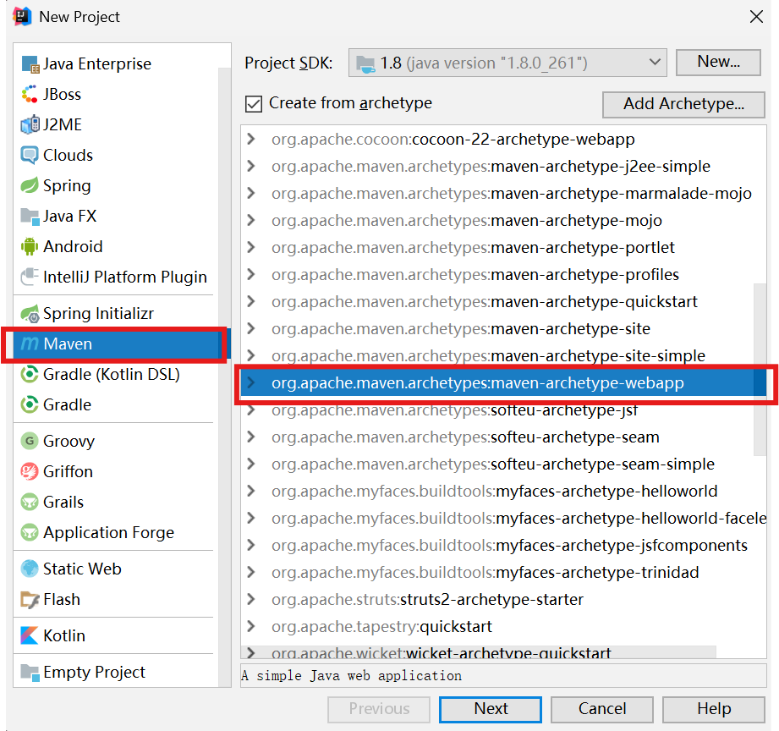Select maven-archetype-site-simple archetype row
Image resolution: width=779 pixels, height=731 pixels.
pyautogui.click(x=503, y=356)
